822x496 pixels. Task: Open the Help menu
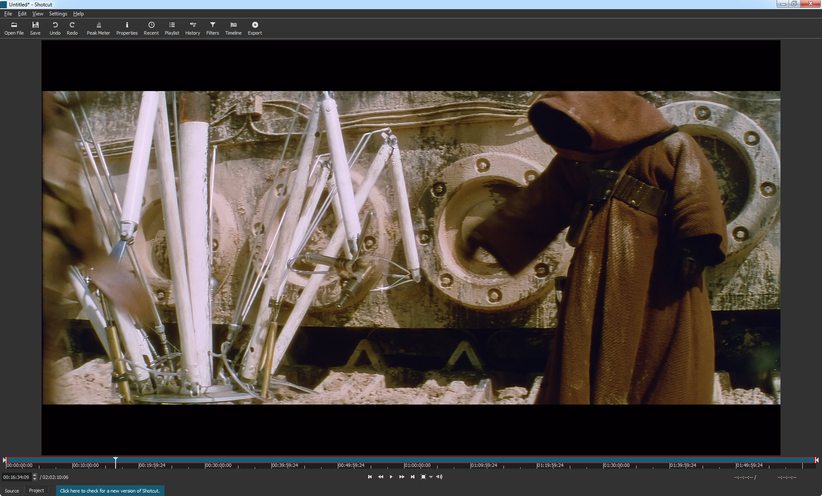(78, 14)
